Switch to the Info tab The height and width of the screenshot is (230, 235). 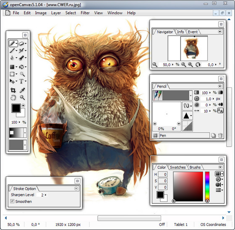(x=180, y=32)
